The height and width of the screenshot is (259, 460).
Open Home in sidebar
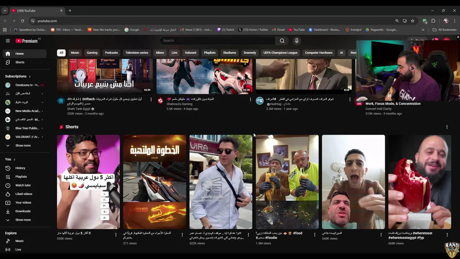[x=24, y=54]
